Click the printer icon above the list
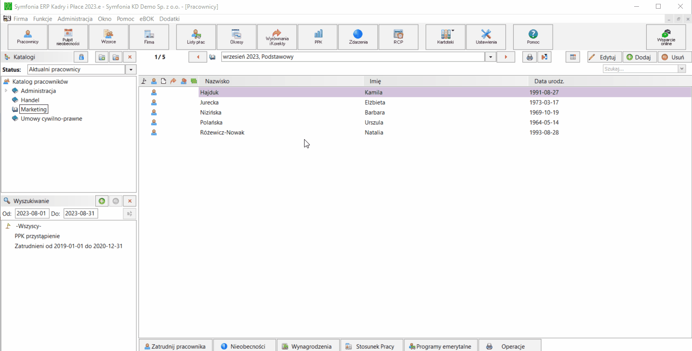The image size is (692, 351). coord(530,57)
